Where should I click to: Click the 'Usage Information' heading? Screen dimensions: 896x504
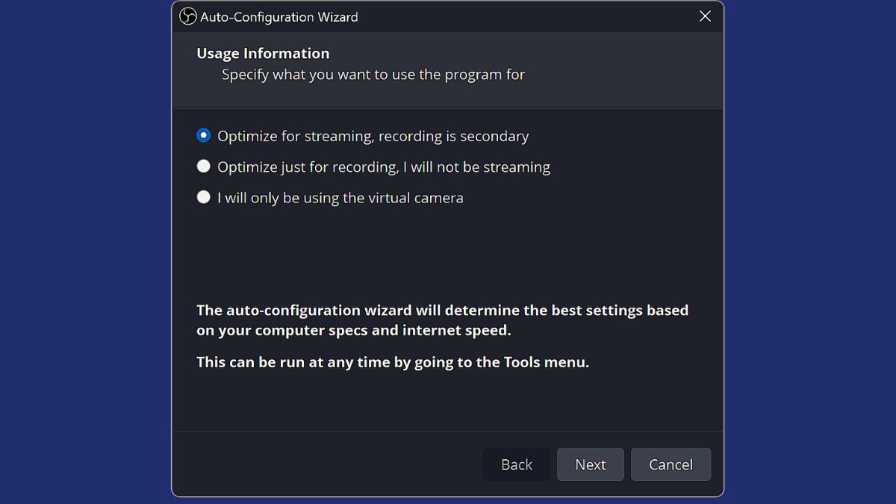[263, 54]
